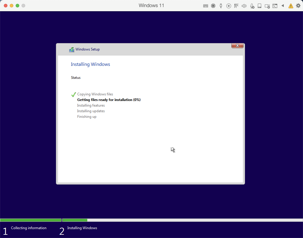Click the yellow warning triangle icon
The width and height of the screenshot is (303, 238).
coord(291,6)
